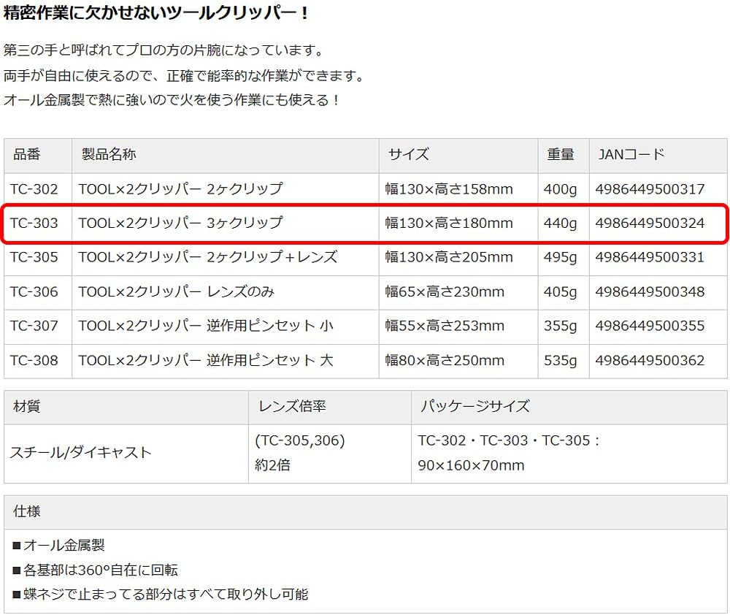Click the 製品名称 column header

coord(226,155)
